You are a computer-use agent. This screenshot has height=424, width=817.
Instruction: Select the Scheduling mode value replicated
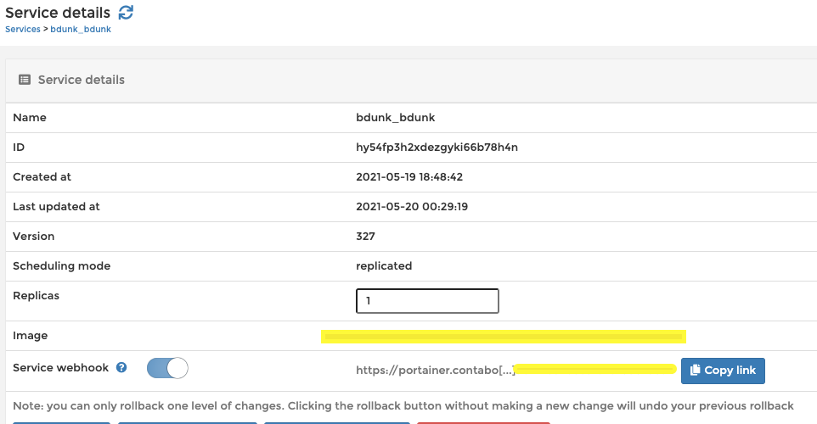click(384, 265)
